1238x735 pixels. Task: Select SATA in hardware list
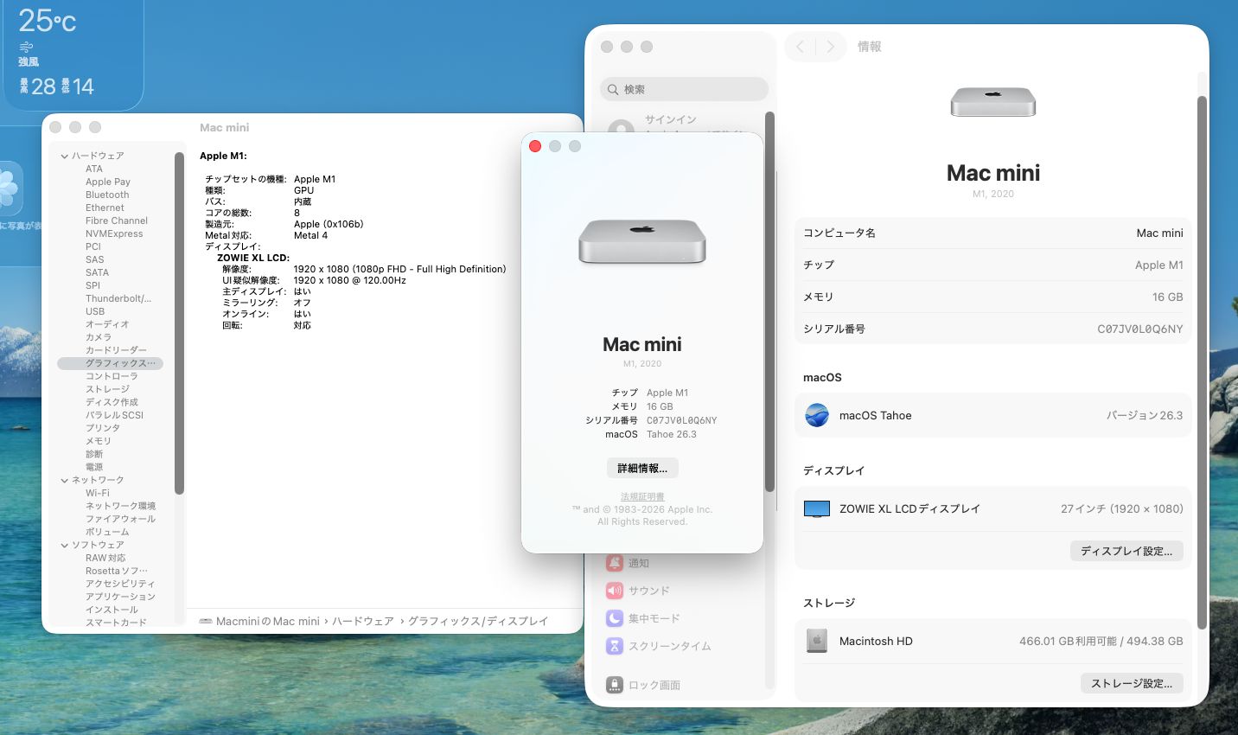pyautogui.click(x=97, y=272)
